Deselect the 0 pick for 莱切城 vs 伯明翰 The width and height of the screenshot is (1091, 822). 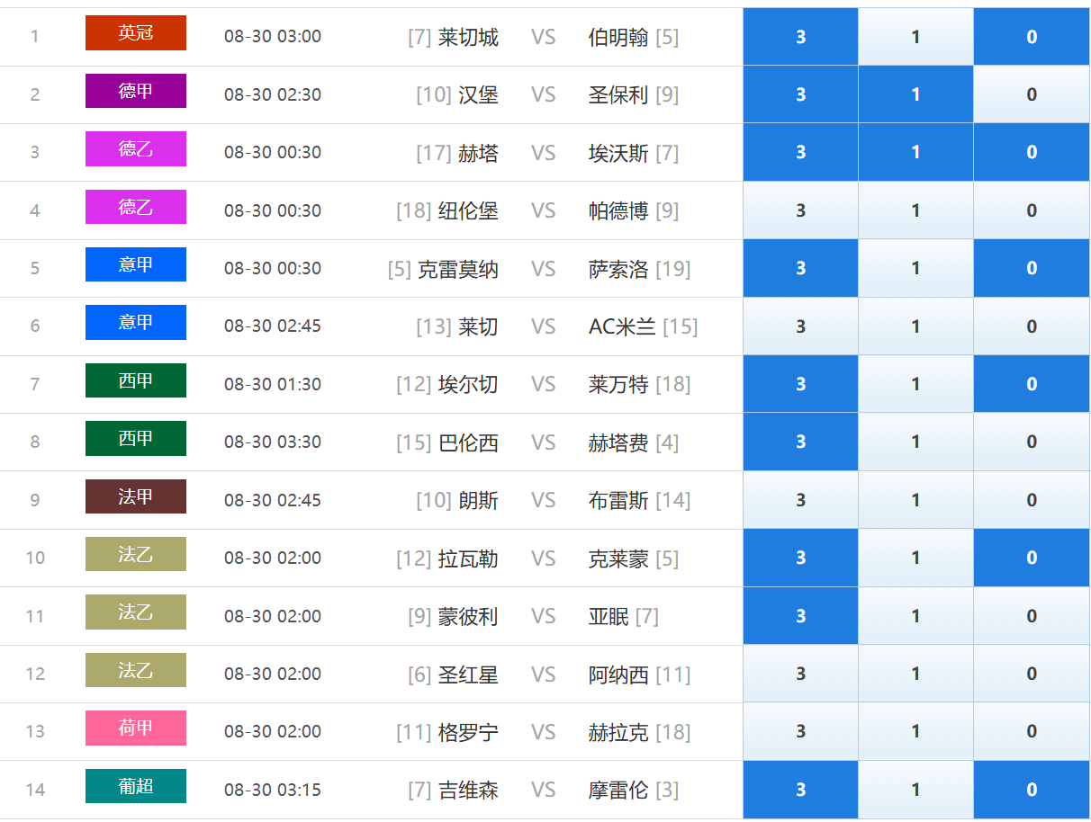1032,37
